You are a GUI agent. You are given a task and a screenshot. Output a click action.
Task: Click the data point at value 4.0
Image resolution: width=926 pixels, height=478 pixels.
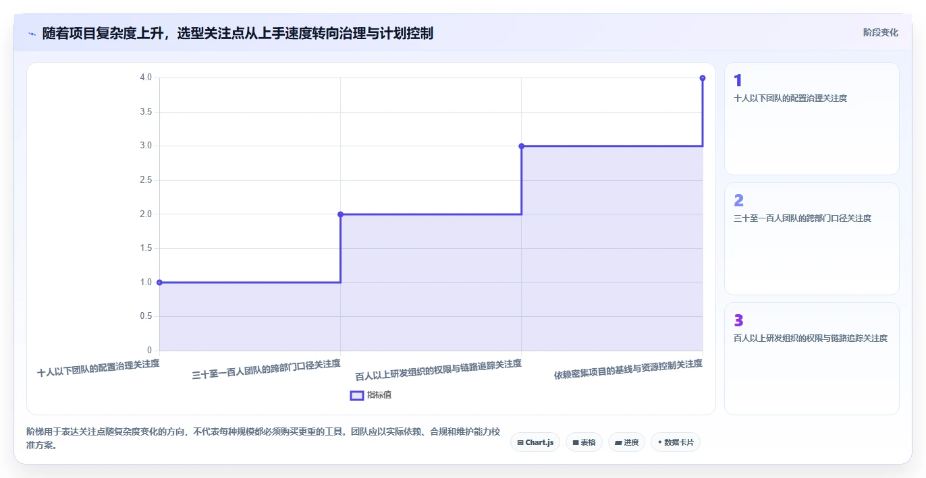click(x=703, y=78)
